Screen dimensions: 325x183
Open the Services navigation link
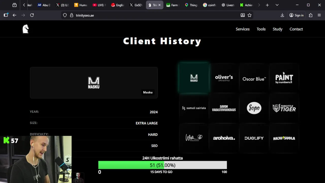(x=242, y=29)
